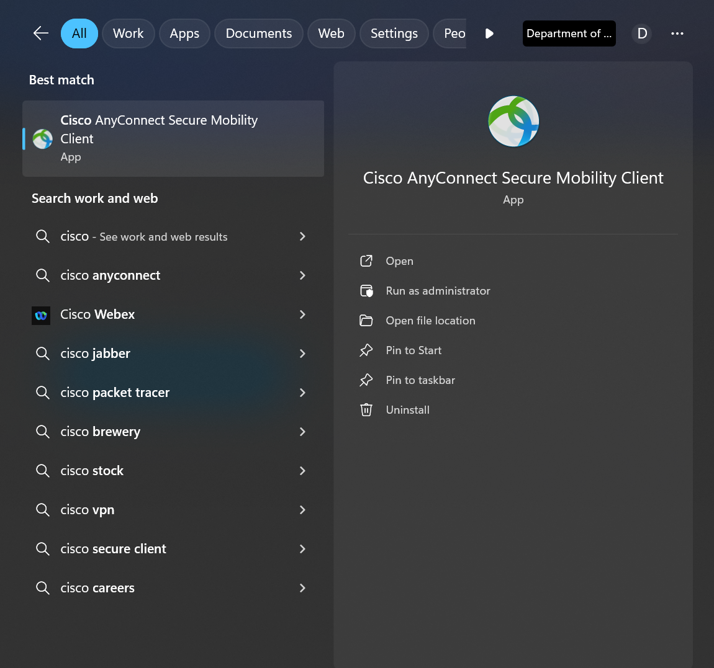This screenshot has width=714, height=668.
Task: Expand the cisco jabber chevron
Action: click(x=302, y=354)
